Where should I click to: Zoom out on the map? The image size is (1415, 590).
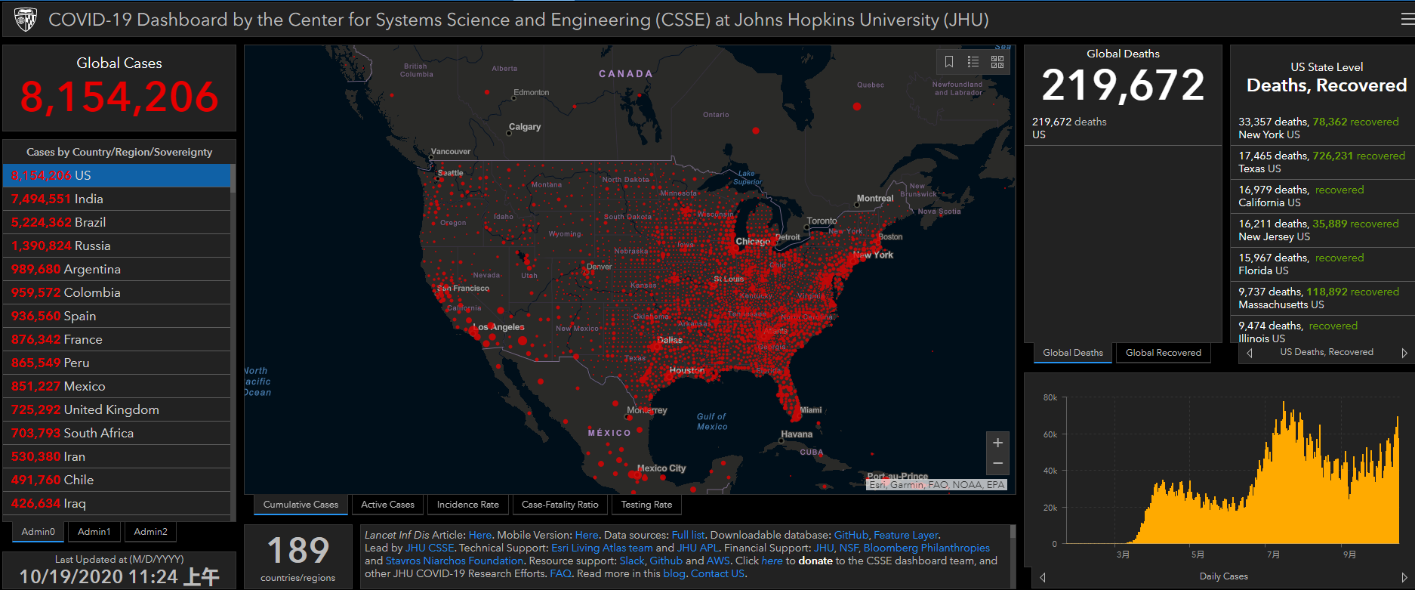pos(997,464)
